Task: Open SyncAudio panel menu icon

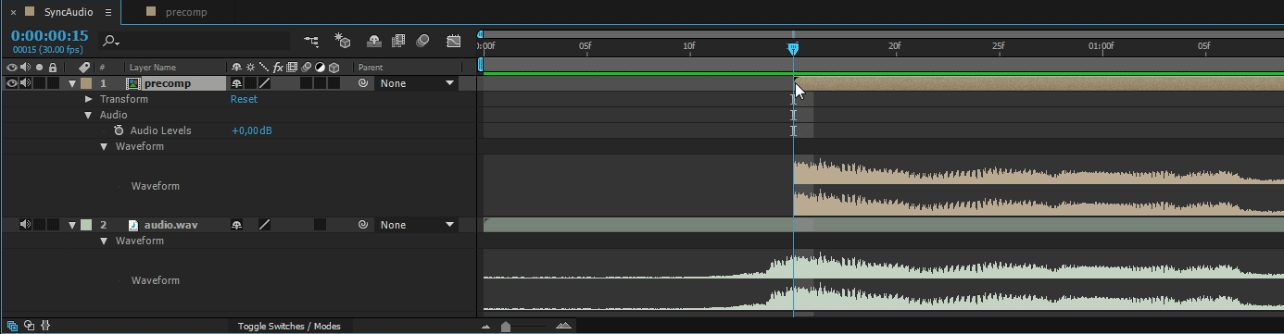Action: 108,13
